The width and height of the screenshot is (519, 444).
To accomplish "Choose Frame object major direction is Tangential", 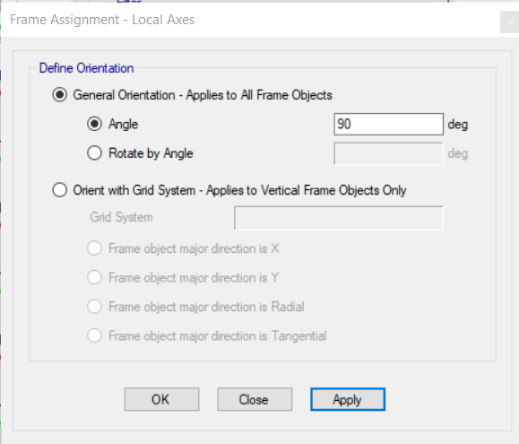I will click(94, 335).
